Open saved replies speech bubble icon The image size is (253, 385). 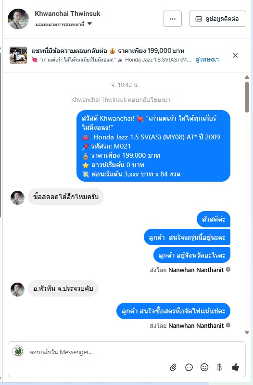click(x=189, y=367)
